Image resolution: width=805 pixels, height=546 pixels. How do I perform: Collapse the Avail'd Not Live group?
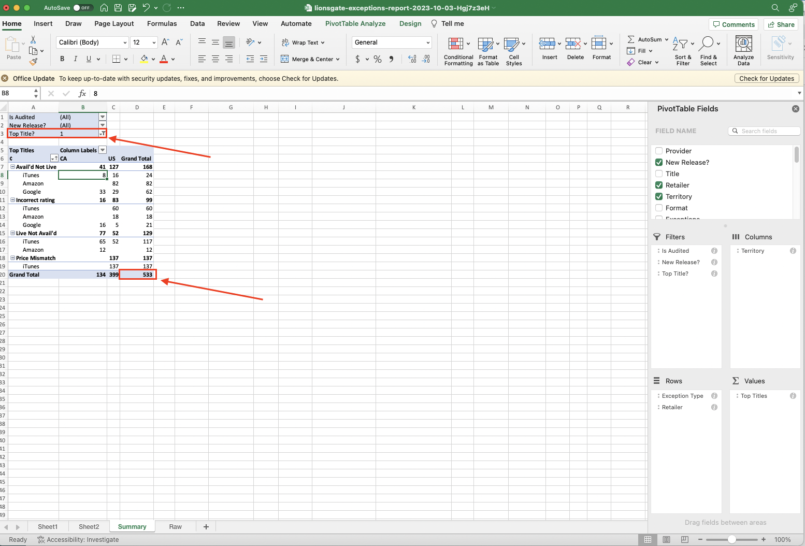[x=13, y=167]
